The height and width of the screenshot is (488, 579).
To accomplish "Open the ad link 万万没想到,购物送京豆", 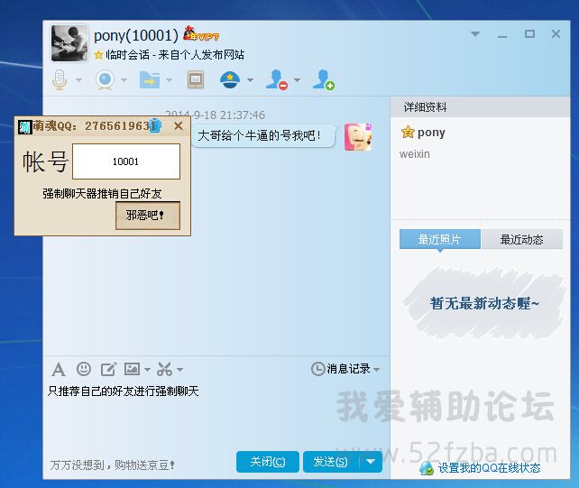I will click(112, 465).
